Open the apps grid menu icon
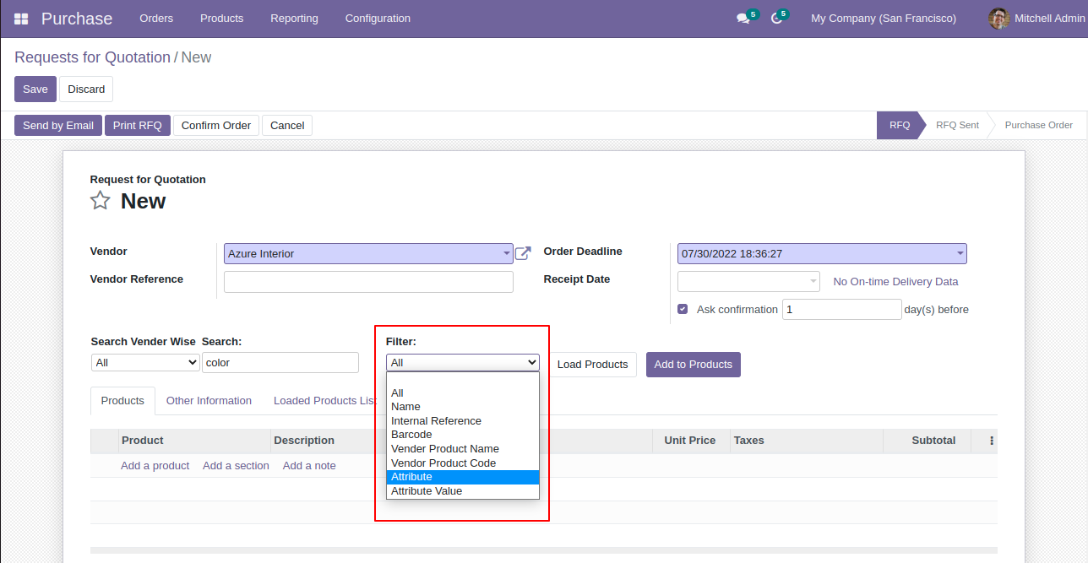Screen dimensions: 1088x563 click(21, 19)
